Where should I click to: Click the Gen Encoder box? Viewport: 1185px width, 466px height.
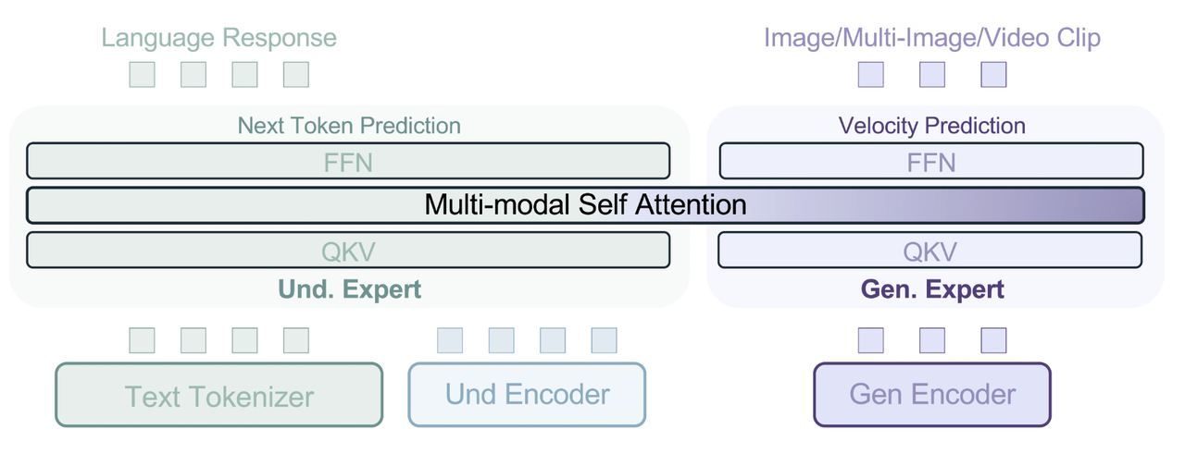932,395
